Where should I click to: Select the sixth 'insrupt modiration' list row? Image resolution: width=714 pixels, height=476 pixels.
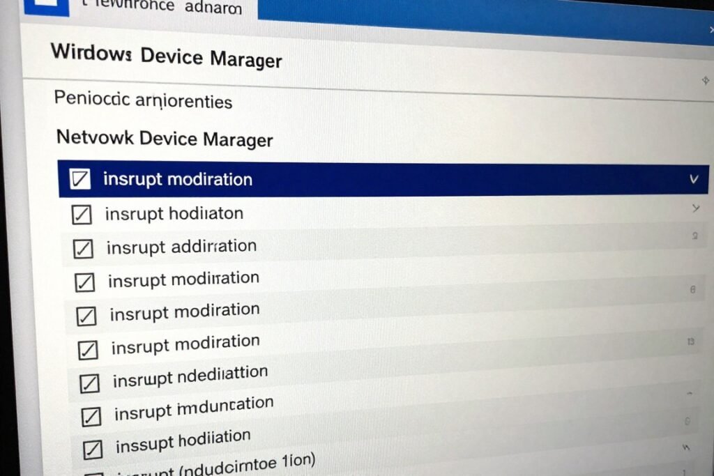coord(185,346)
